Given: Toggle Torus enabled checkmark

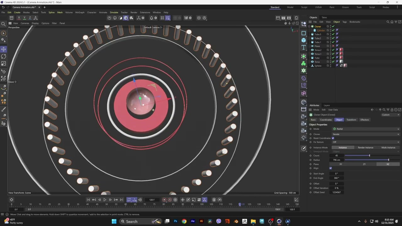Looking at the screenshot, I should [333, 62].
